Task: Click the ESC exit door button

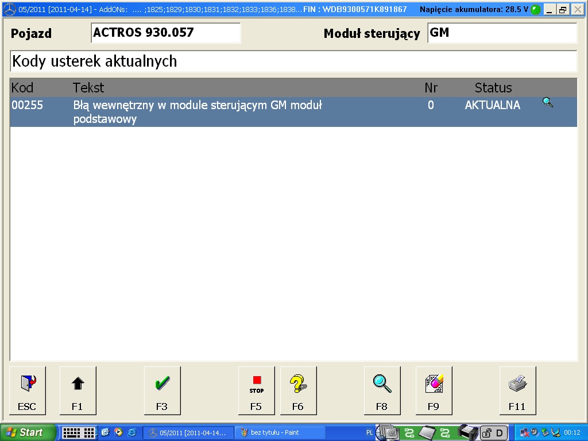Action: point(27,390)
